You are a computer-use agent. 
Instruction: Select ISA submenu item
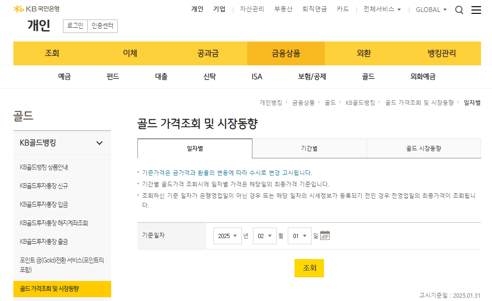pos(257,77)
